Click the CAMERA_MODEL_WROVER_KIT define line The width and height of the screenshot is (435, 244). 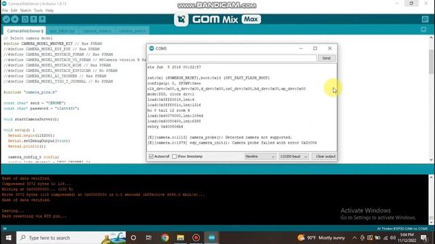tap(53, 43)
